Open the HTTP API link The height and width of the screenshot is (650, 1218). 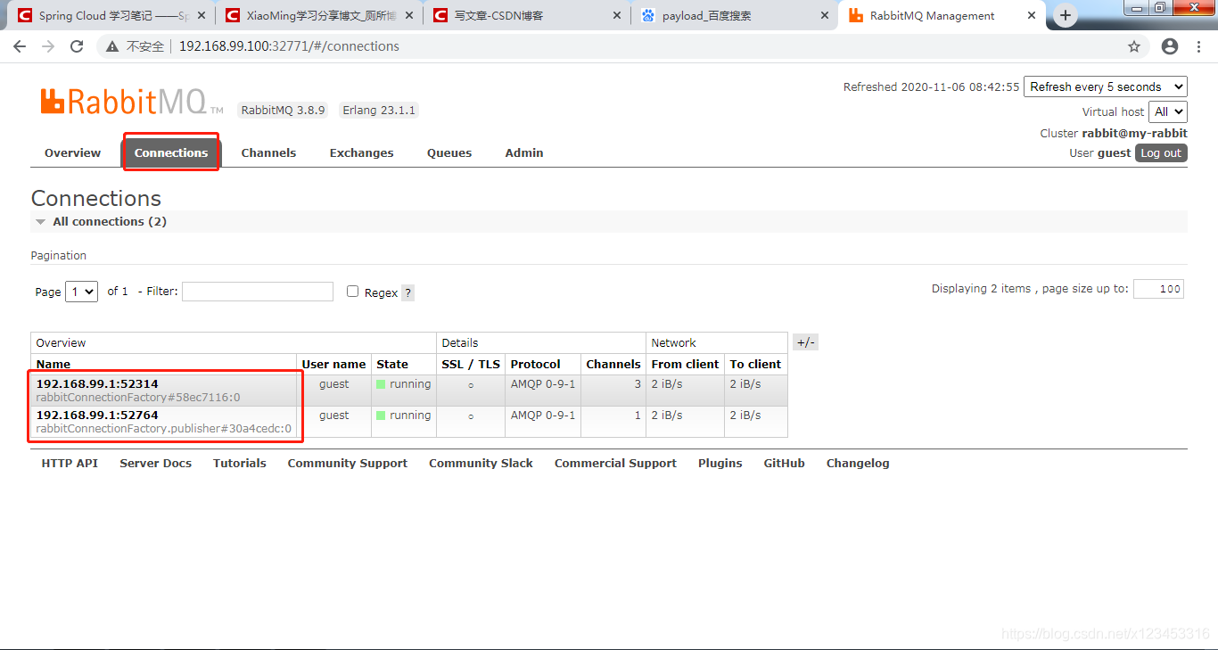coord(70,463)
